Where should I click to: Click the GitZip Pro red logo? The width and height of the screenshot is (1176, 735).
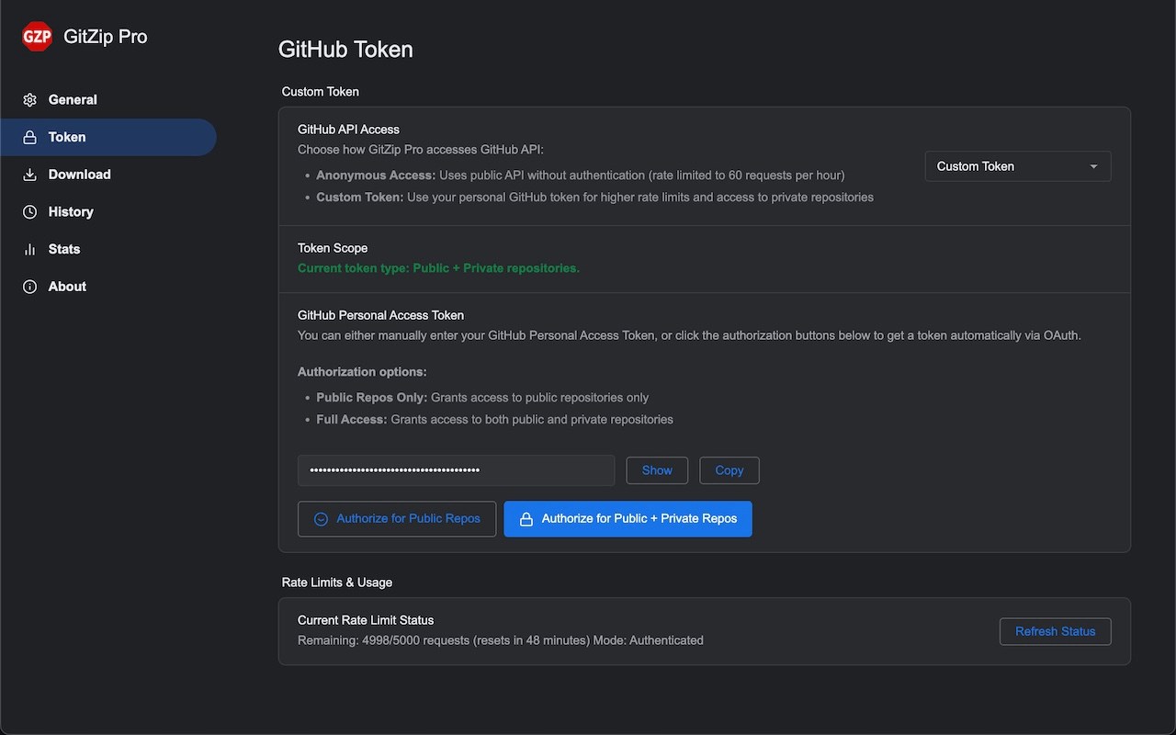pyautogui.click(x=37, y=37)
